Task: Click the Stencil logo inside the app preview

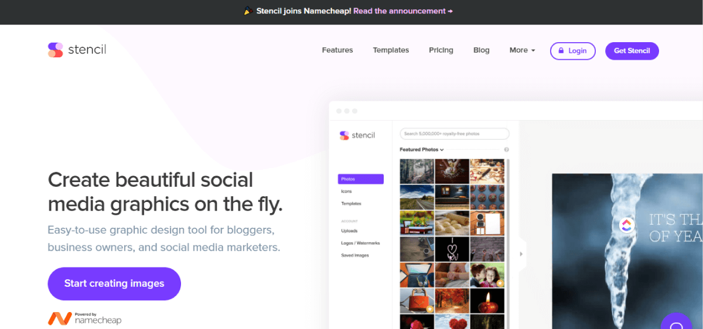Action: point(357,135)
